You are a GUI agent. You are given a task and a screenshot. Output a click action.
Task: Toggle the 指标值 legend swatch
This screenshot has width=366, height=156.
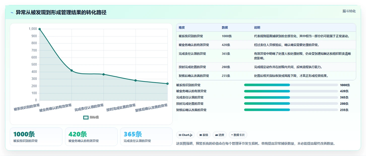tap(86, 117)
